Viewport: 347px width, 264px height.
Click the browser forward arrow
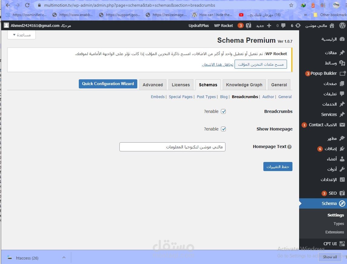point(18,5)
